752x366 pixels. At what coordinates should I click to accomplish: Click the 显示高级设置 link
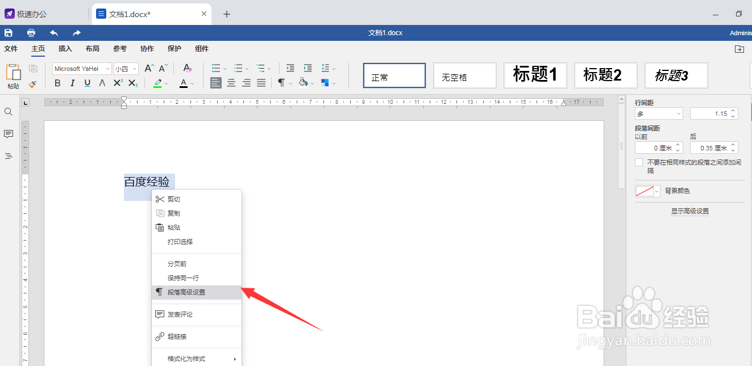(689, 211)
